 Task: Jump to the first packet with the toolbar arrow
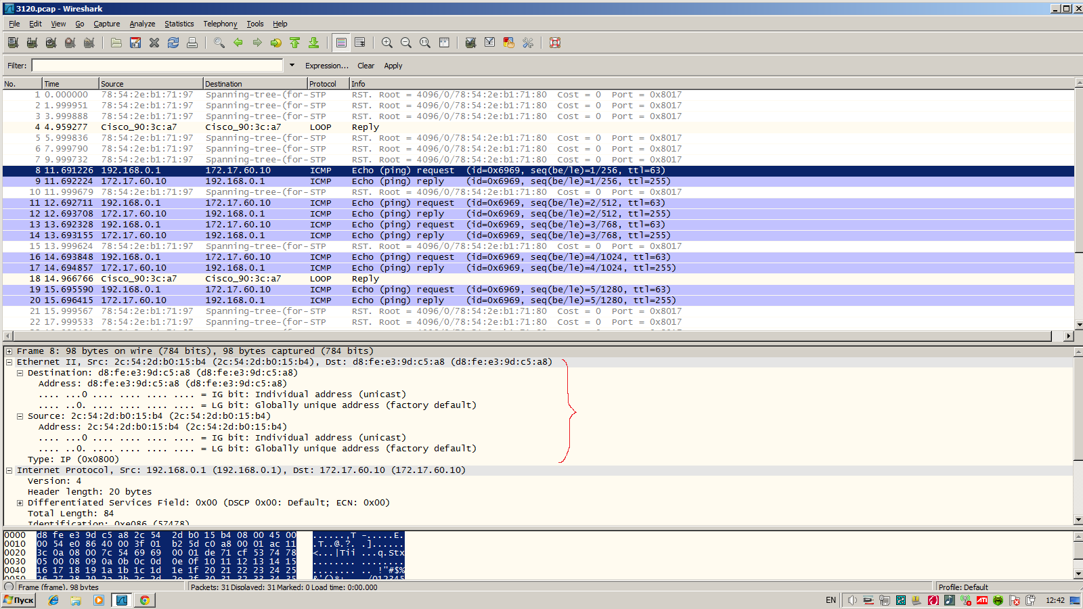tap(295, 43)
